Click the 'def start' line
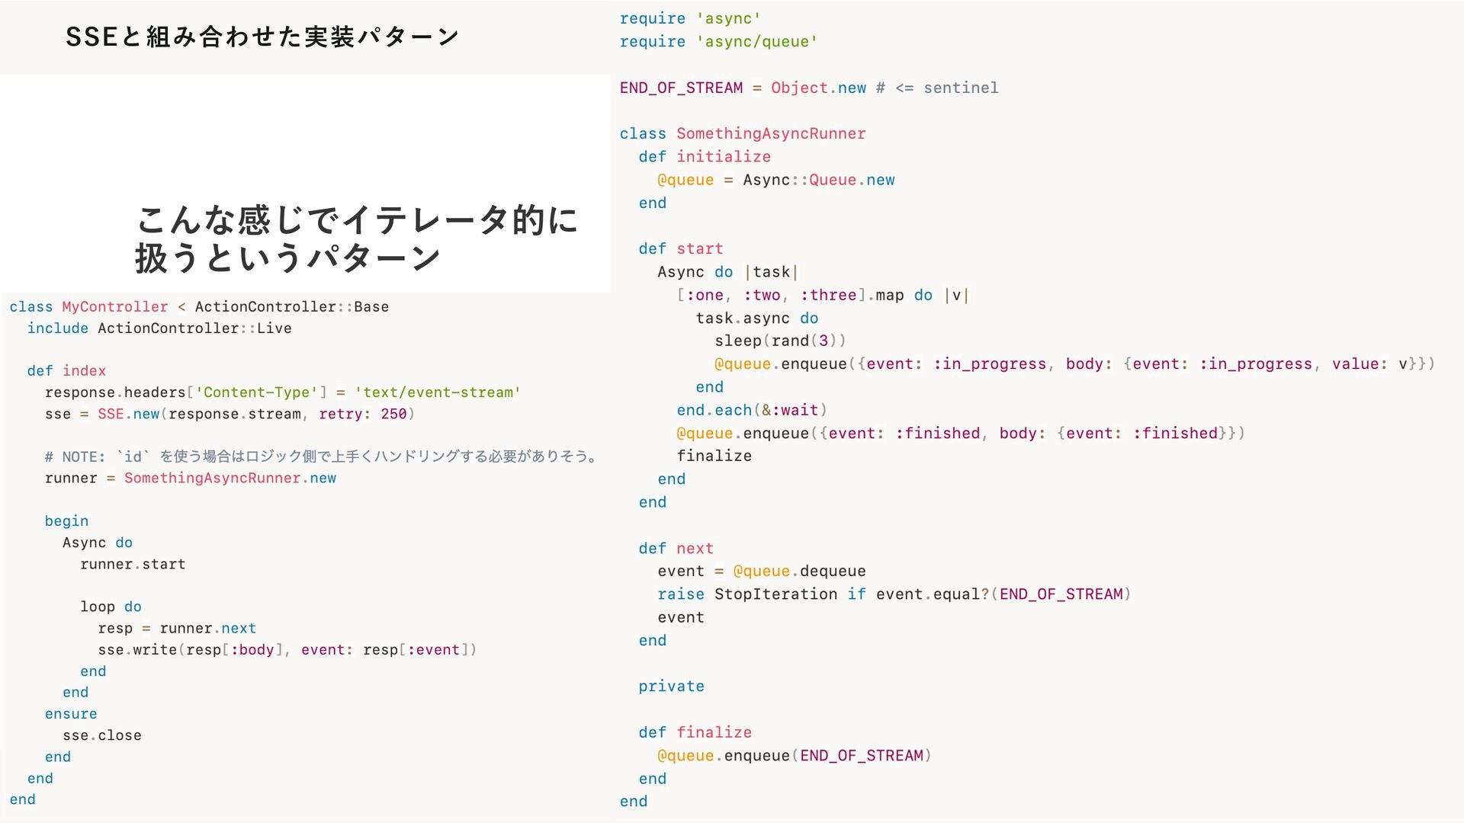Screen dimensions: 1464x823 pyautogui.click(x=681, y=248)
